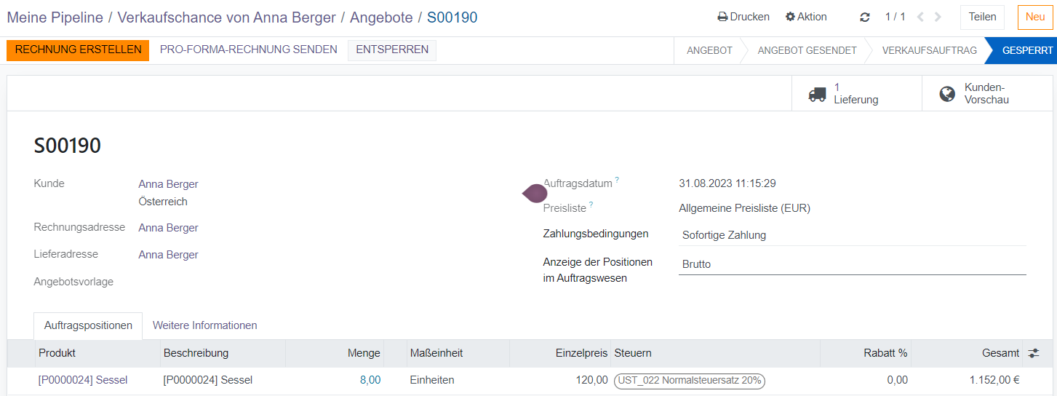
Task: Create new record with Neu button
Action: click(x=1034, y=17)
